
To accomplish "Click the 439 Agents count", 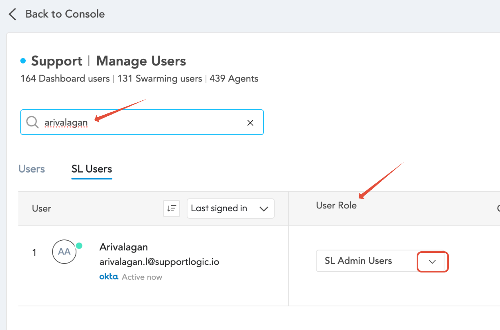I will coord(234,79).
